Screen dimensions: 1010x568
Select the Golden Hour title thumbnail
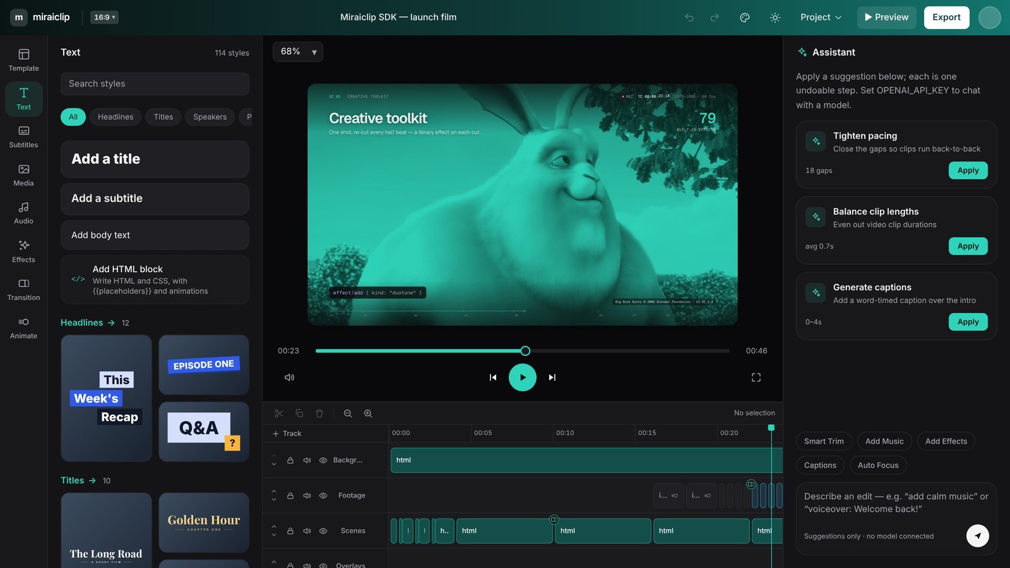tap(204, 523)
